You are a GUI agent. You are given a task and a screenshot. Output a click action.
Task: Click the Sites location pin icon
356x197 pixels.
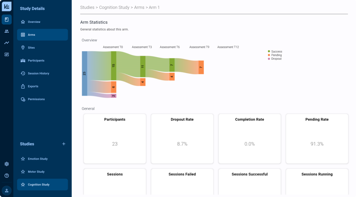(x=23, y=48)
